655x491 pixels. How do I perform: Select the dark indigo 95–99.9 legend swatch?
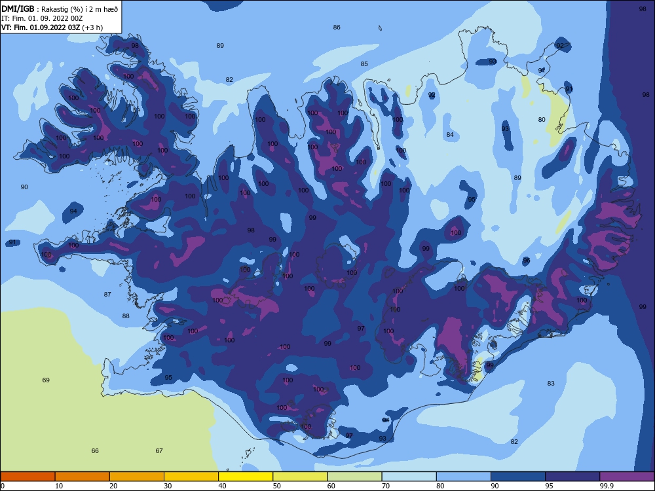(572, 477)
